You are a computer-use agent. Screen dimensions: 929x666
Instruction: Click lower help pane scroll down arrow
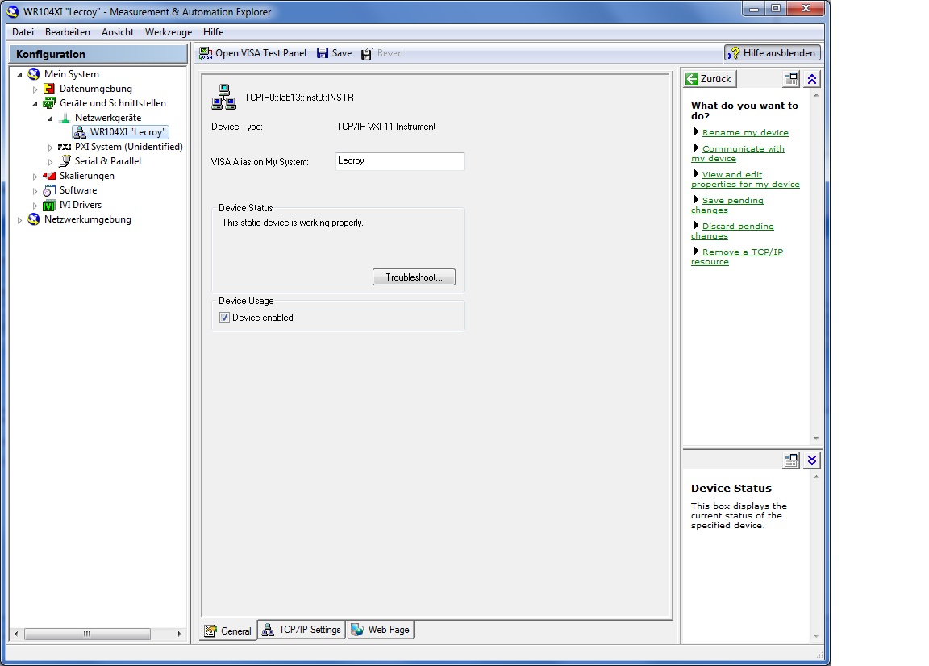coord(816,636)
